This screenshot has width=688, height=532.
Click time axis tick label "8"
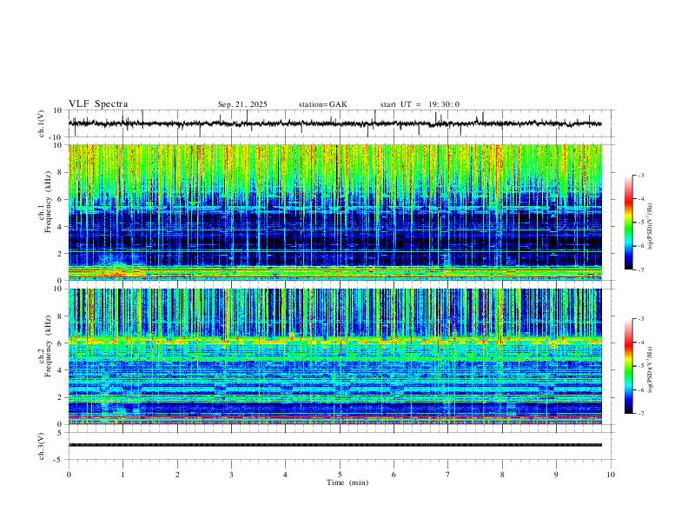point(502,475)
